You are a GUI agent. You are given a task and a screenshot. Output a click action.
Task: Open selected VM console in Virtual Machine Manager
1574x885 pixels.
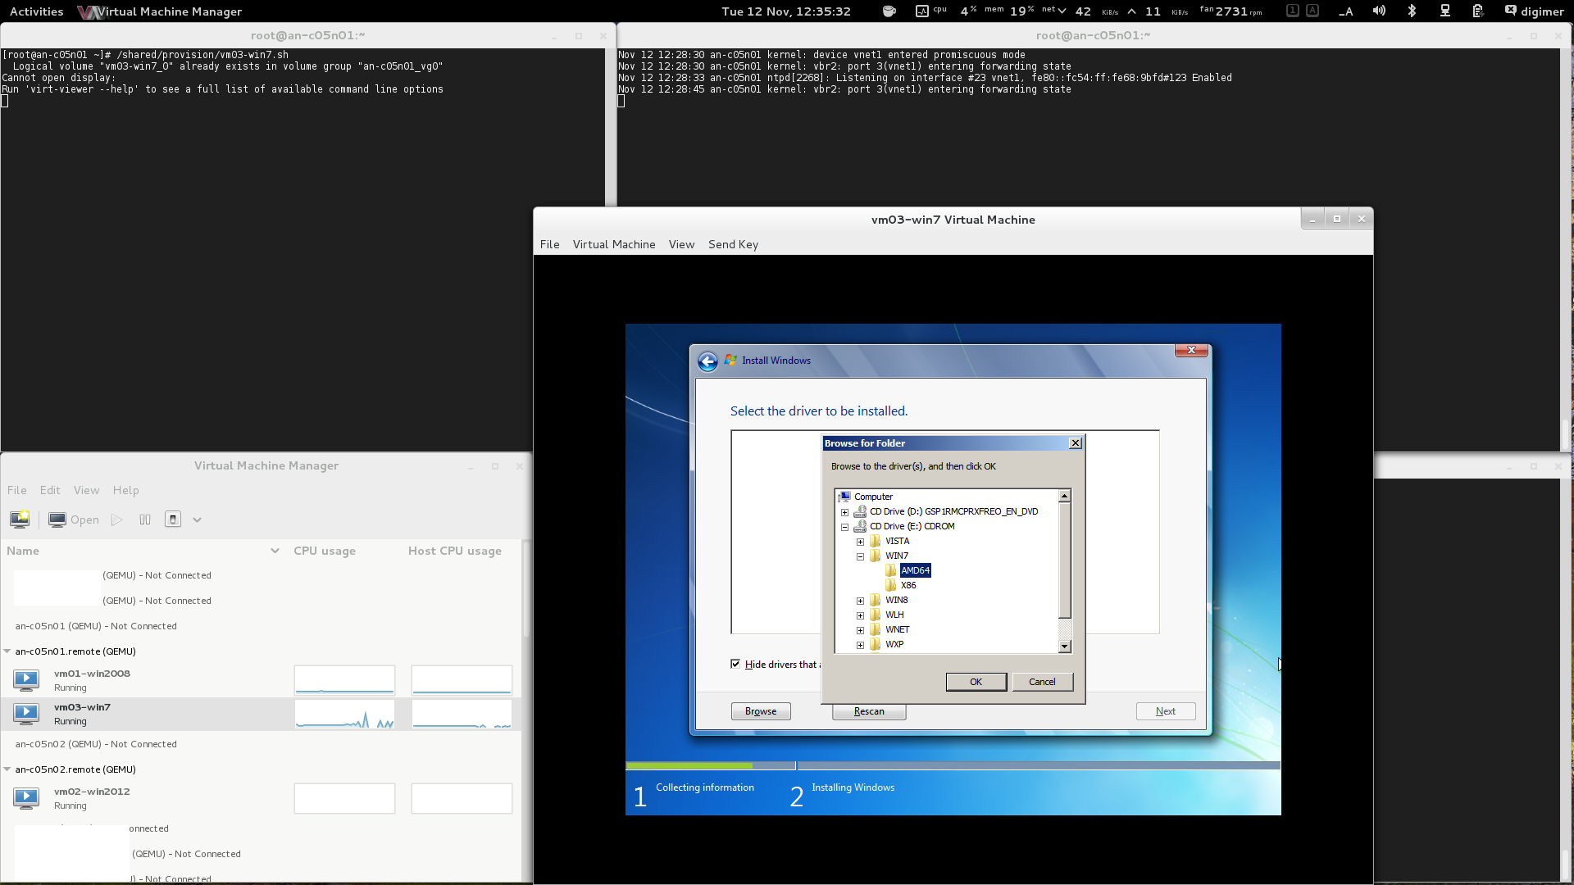(x=74, y=520)
